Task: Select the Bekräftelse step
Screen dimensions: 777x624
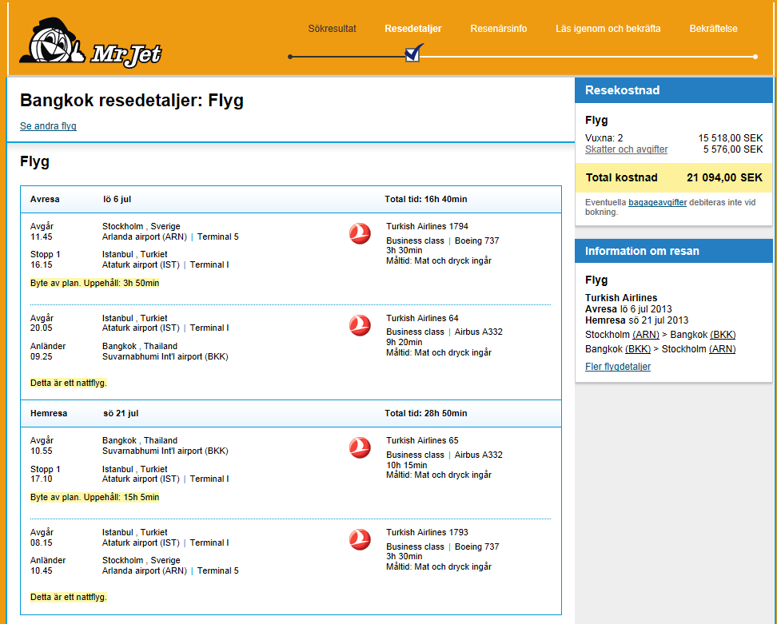Action: pos(713,29)
